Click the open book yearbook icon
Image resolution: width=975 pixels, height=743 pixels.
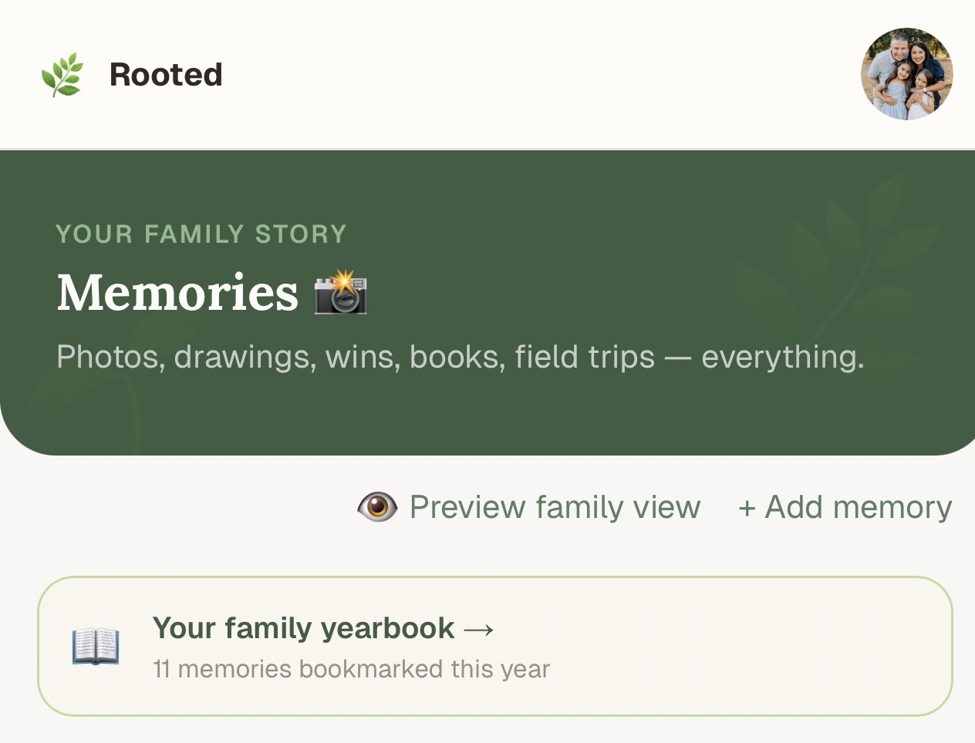[96, 646]
